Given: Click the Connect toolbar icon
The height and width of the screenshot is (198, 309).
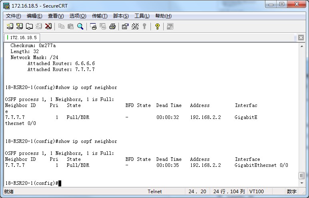Looking at the screenshot, I should click(10, 26).
